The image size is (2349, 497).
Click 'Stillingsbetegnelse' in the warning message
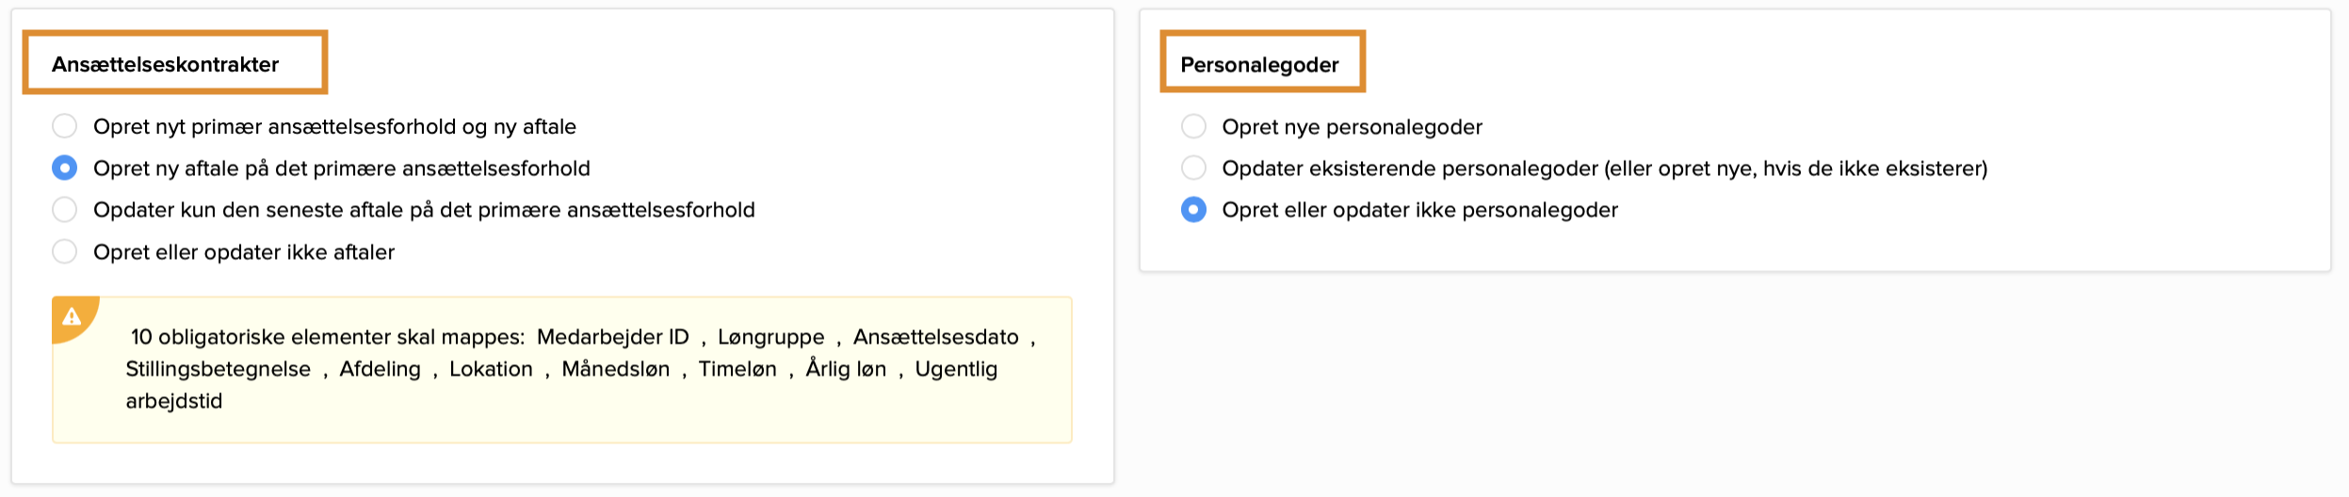[x=218, y=369]
